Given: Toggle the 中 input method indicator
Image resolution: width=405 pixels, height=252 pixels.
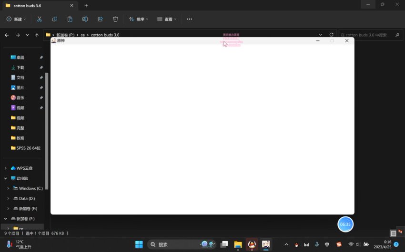Looking at the screenshot, I should coord(327,244).
